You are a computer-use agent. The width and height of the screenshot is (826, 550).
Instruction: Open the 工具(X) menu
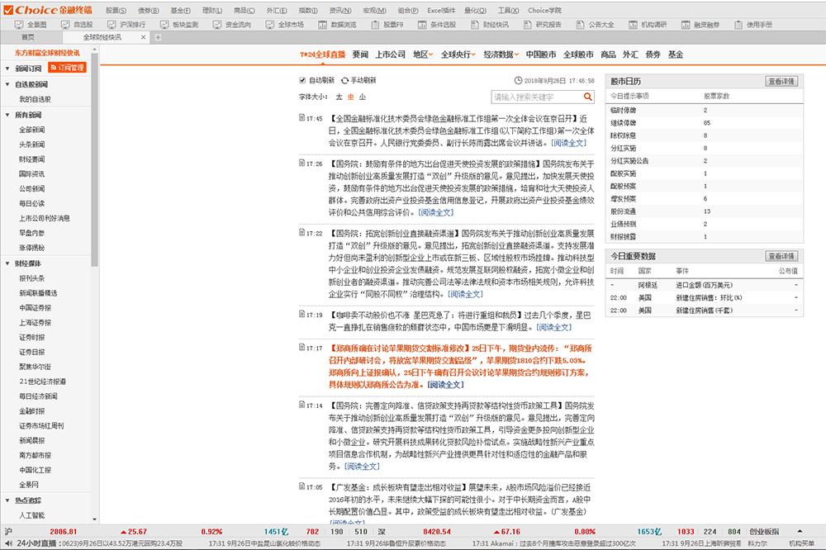click(508, 10)
